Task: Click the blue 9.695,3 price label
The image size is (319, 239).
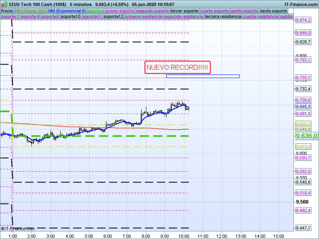Action: 303,106
